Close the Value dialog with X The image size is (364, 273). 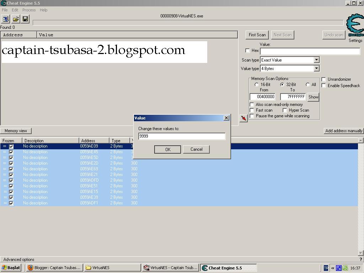[226, 118]
